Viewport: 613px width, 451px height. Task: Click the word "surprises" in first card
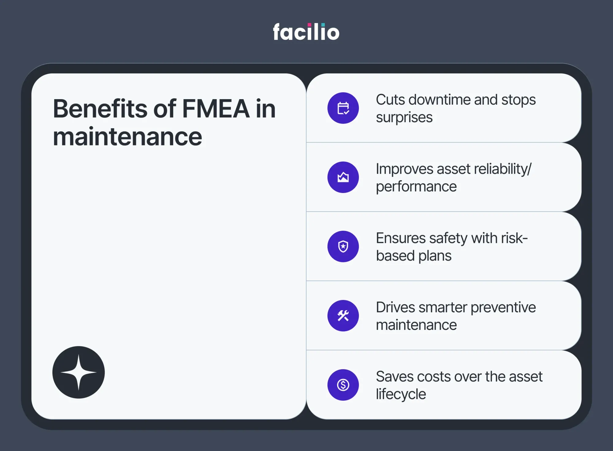tap(404, 118)
